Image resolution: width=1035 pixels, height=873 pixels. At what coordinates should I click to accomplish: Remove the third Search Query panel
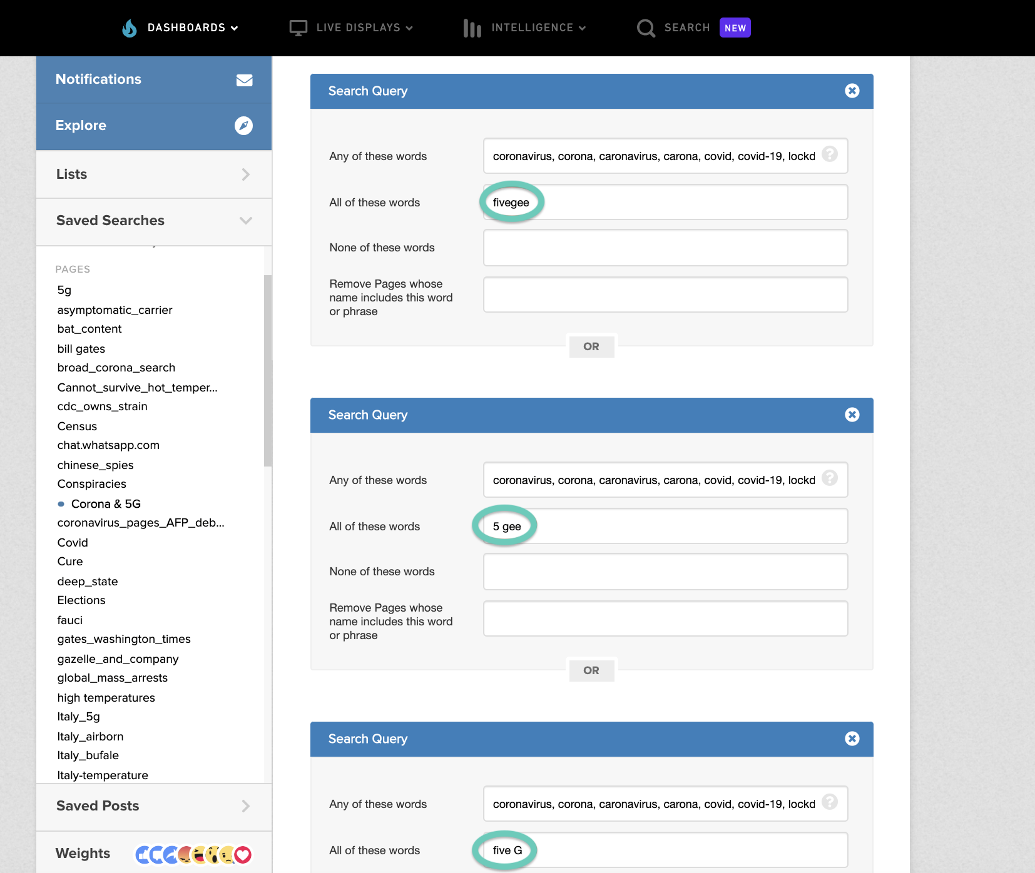click(852, 739)
